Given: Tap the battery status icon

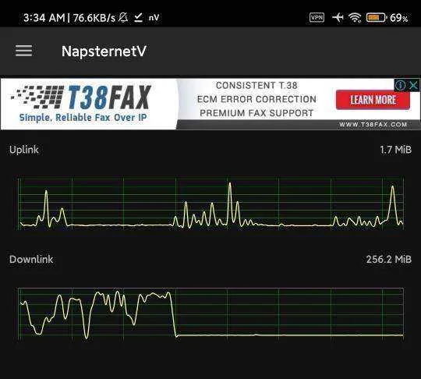Looking at the screenshot, I should pyautogui.click(x=376, y=18).
